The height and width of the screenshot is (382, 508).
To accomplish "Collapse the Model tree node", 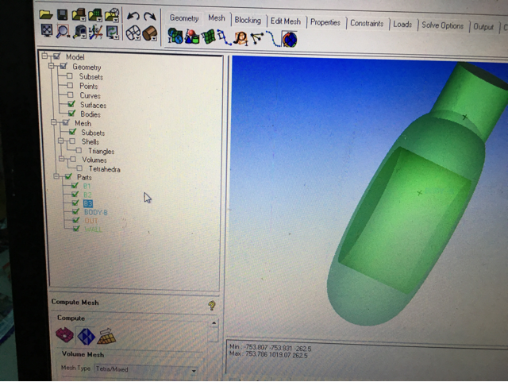I will click(x=44, y=56).
